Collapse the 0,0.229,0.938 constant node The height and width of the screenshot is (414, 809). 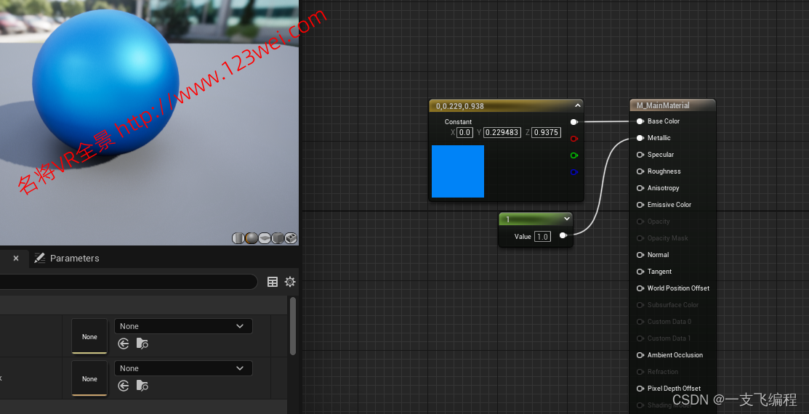pos(577,106)
